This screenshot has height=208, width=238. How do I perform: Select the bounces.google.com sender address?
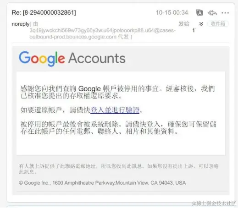tap(102, 33)
